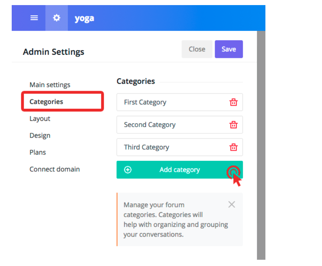Edit the First Category name field
322x266 pixels.
168,102
